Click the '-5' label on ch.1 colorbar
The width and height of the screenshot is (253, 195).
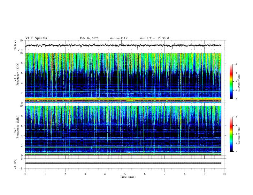pyautogui.click(x=235, y=82)
